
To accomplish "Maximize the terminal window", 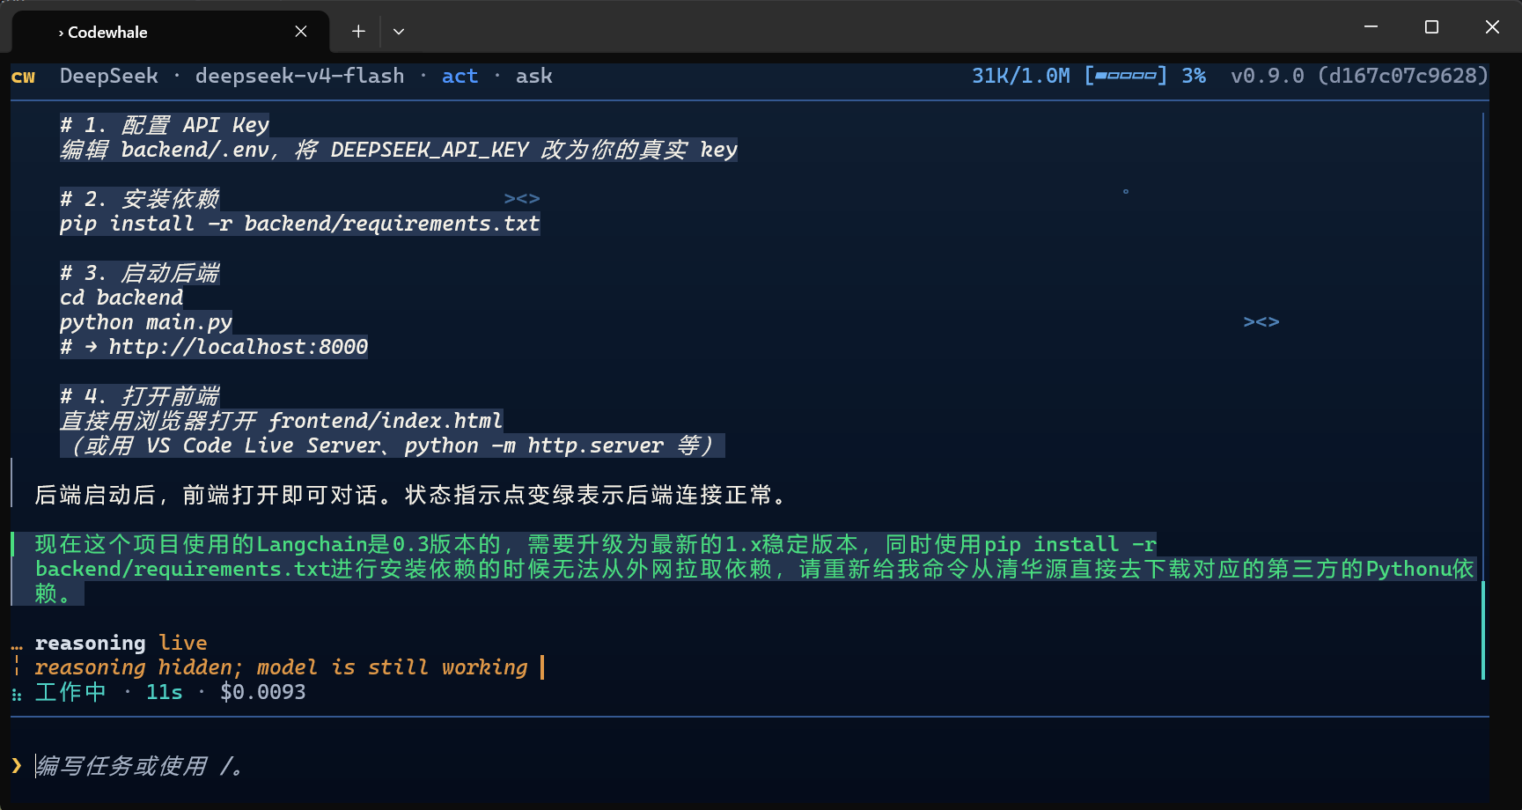I will click(x=1431, y=27).
